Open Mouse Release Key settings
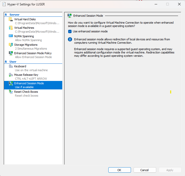 click(x=33, y=77)
